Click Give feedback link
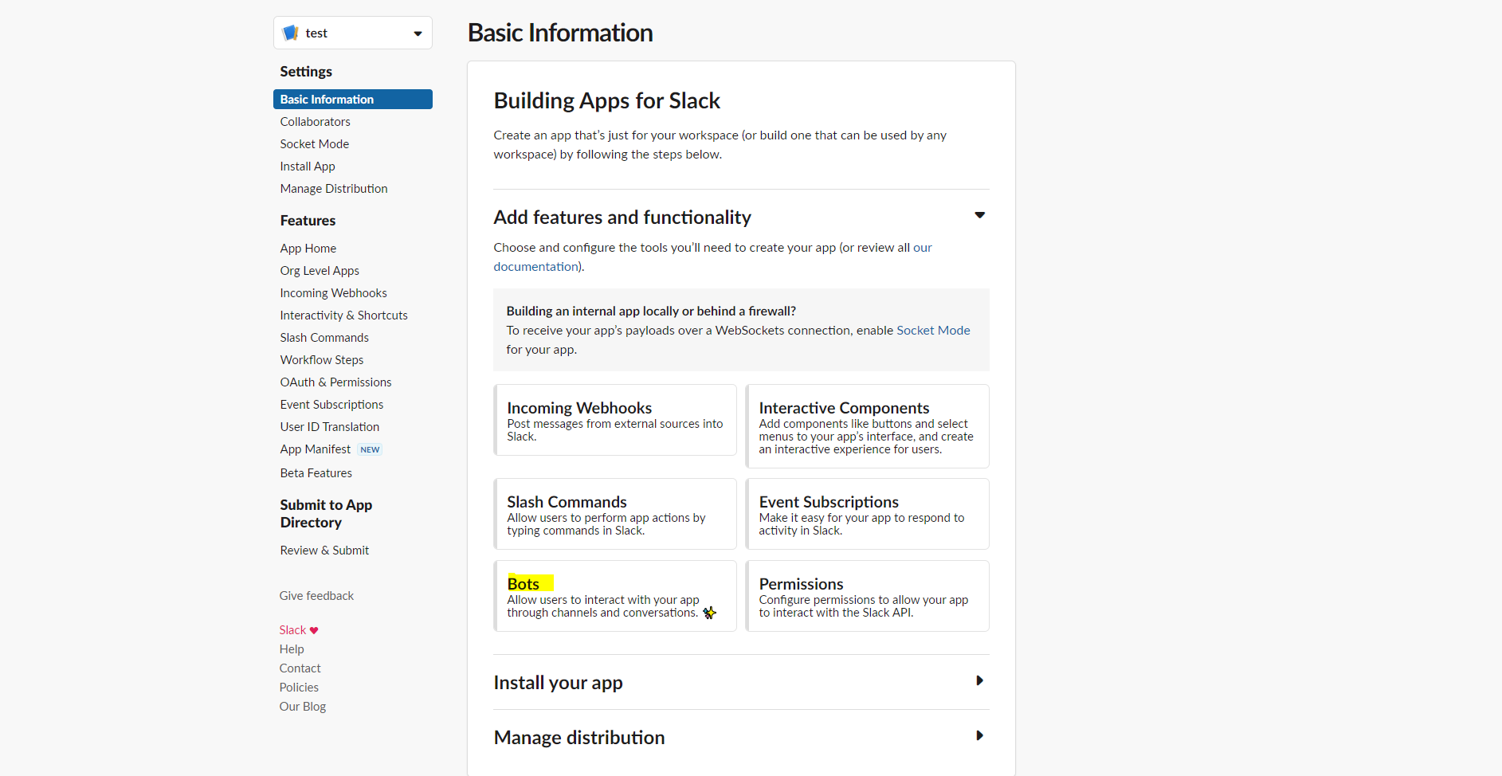Viewport: 1502px width, 776px height. (316, 595)
